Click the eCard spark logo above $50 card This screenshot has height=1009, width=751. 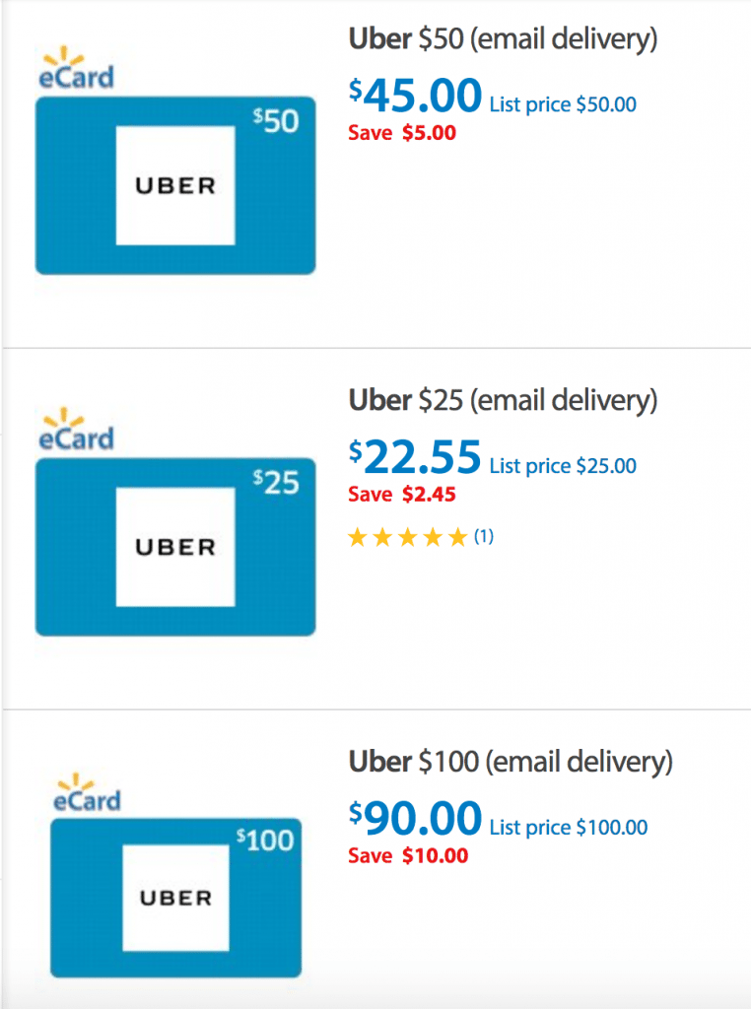coord(76,68)
